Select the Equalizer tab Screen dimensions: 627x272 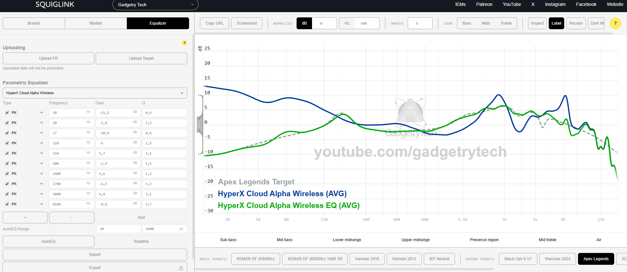click(x=158, y=23)
